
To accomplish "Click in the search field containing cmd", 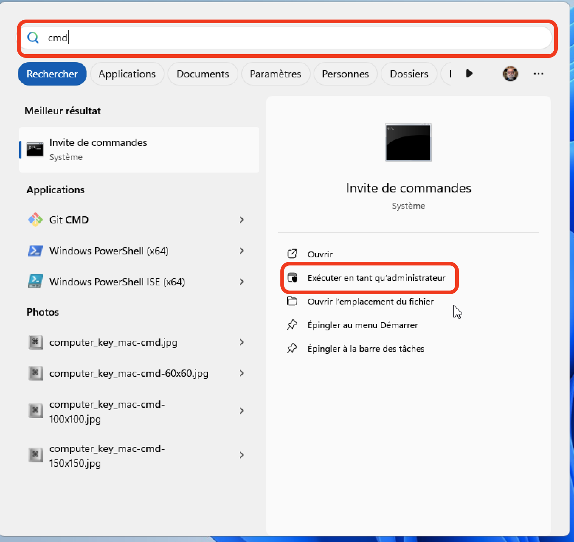I will pyautogui.click(x=286, y=38).
